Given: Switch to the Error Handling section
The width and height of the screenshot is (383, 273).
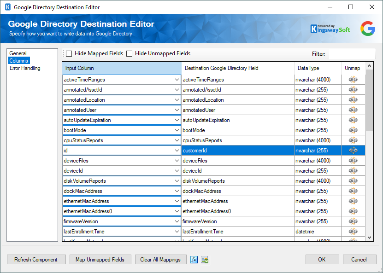Looking at the screenshot, I should [25, 68].
